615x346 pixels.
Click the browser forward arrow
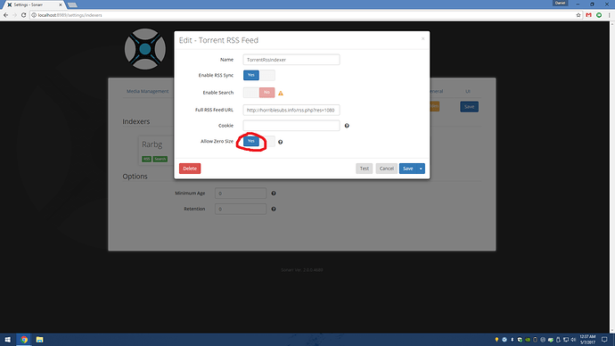[14, 15]
